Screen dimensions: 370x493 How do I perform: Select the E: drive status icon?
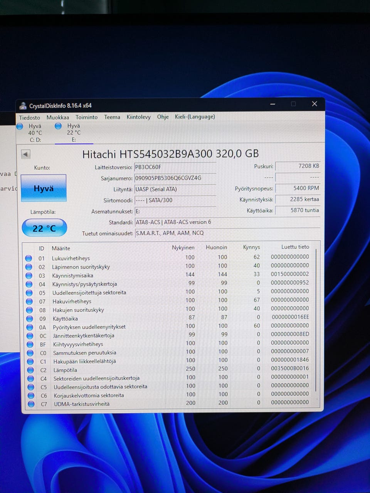click(58, 126)
